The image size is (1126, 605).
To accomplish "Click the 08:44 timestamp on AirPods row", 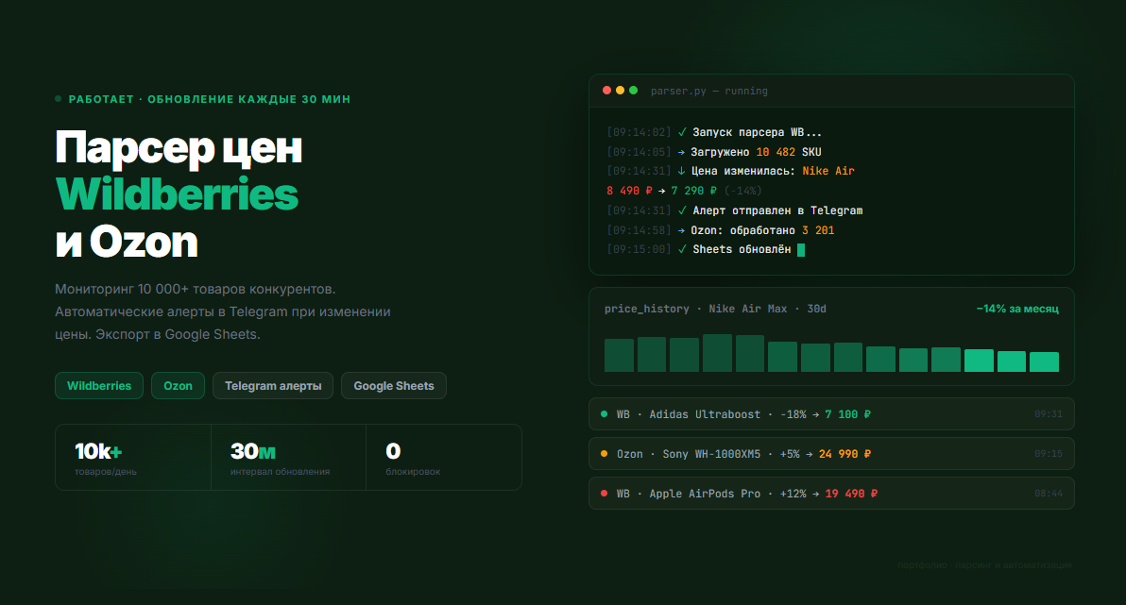I will [1048, 493].
